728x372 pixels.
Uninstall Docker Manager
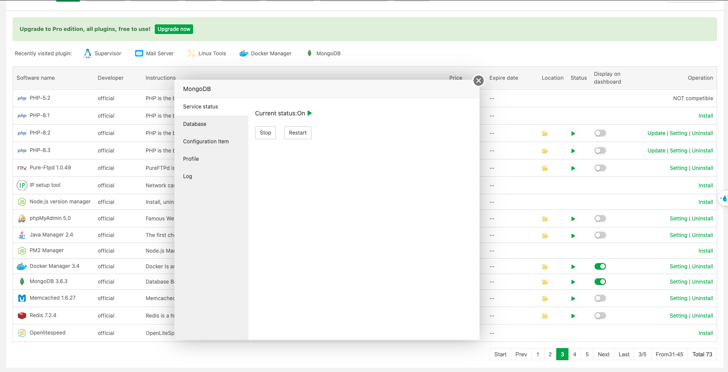tap(702, 267)
